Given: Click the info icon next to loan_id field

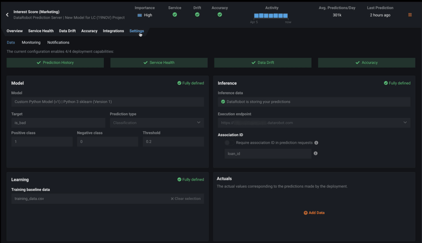Looking at the screenshot, I should [315, 153].
